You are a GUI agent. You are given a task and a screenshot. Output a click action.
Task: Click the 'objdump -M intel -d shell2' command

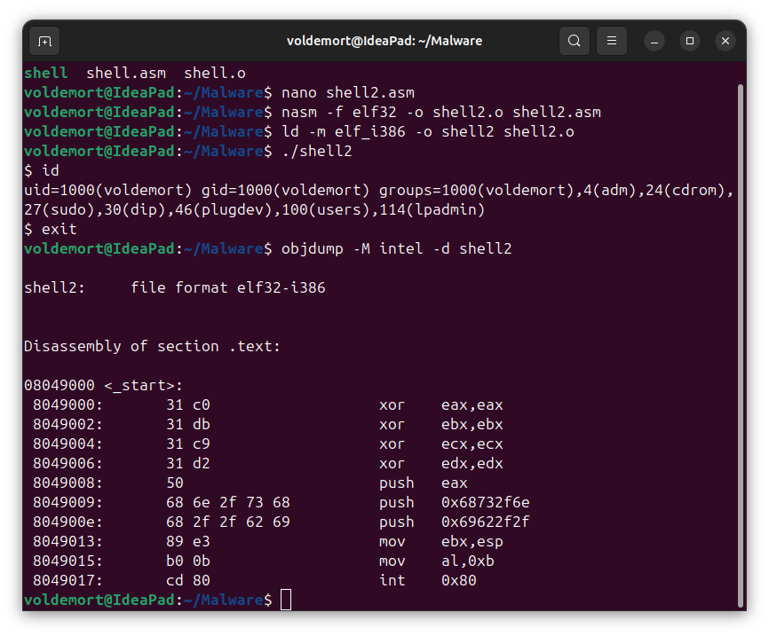(x=396, y=249)
